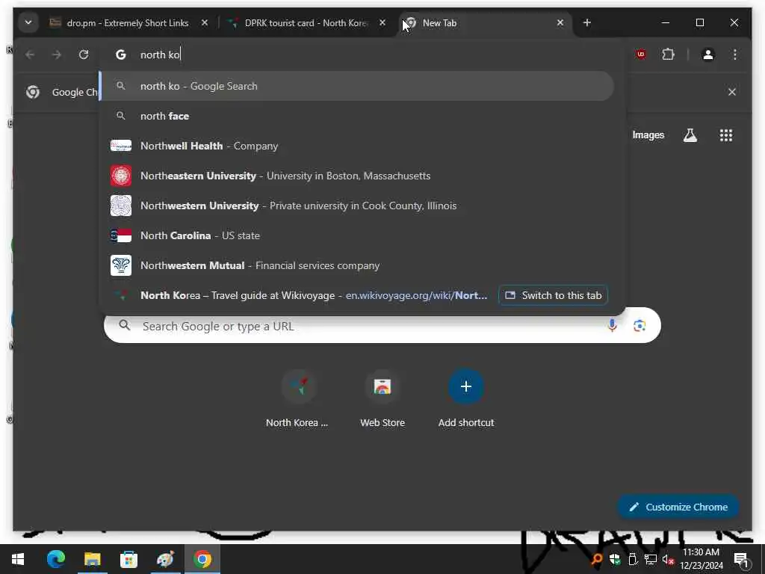Screen dimensions: 765x574
Task: Open the Images link
Action: (x=648, y=135)
